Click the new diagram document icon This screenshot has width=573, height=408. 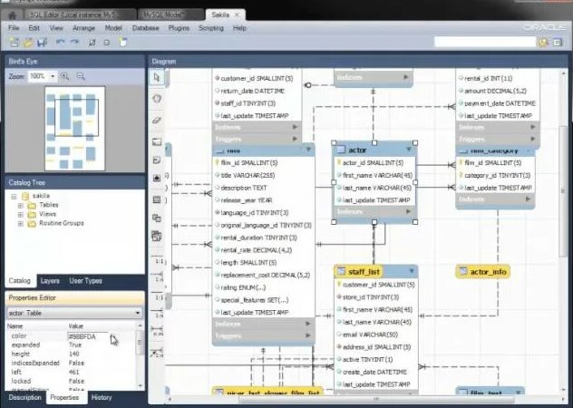coord(123,43)
